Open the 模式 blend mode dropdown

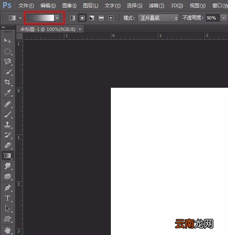[x=158, y=18]
